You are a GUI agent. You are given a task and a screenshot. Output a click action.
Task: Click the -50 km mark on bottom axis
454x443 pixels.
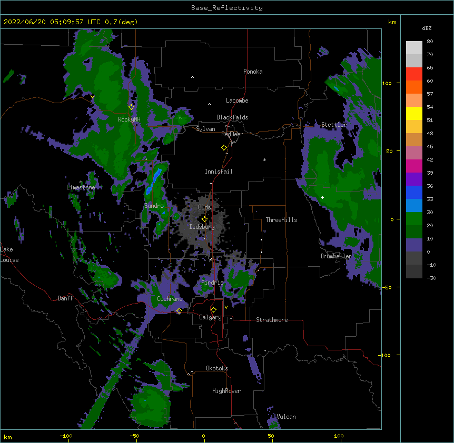pos(134,436)
